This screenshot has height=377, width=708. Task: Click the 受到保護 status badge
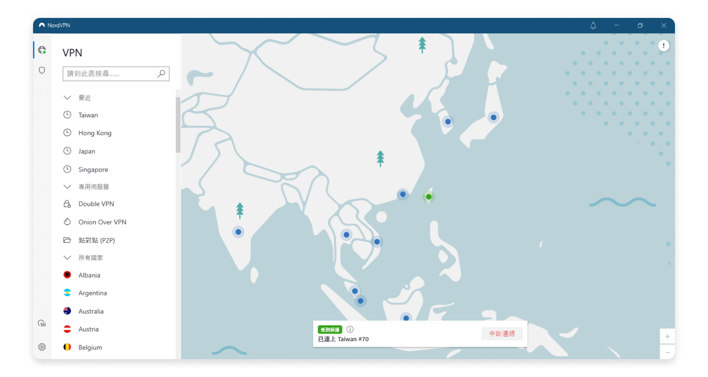330,329
